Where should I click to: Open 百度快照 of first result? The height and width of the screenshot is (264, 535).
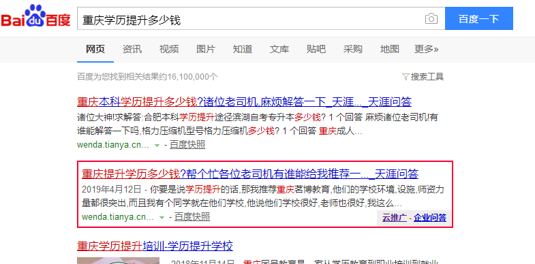click(187, 145)
